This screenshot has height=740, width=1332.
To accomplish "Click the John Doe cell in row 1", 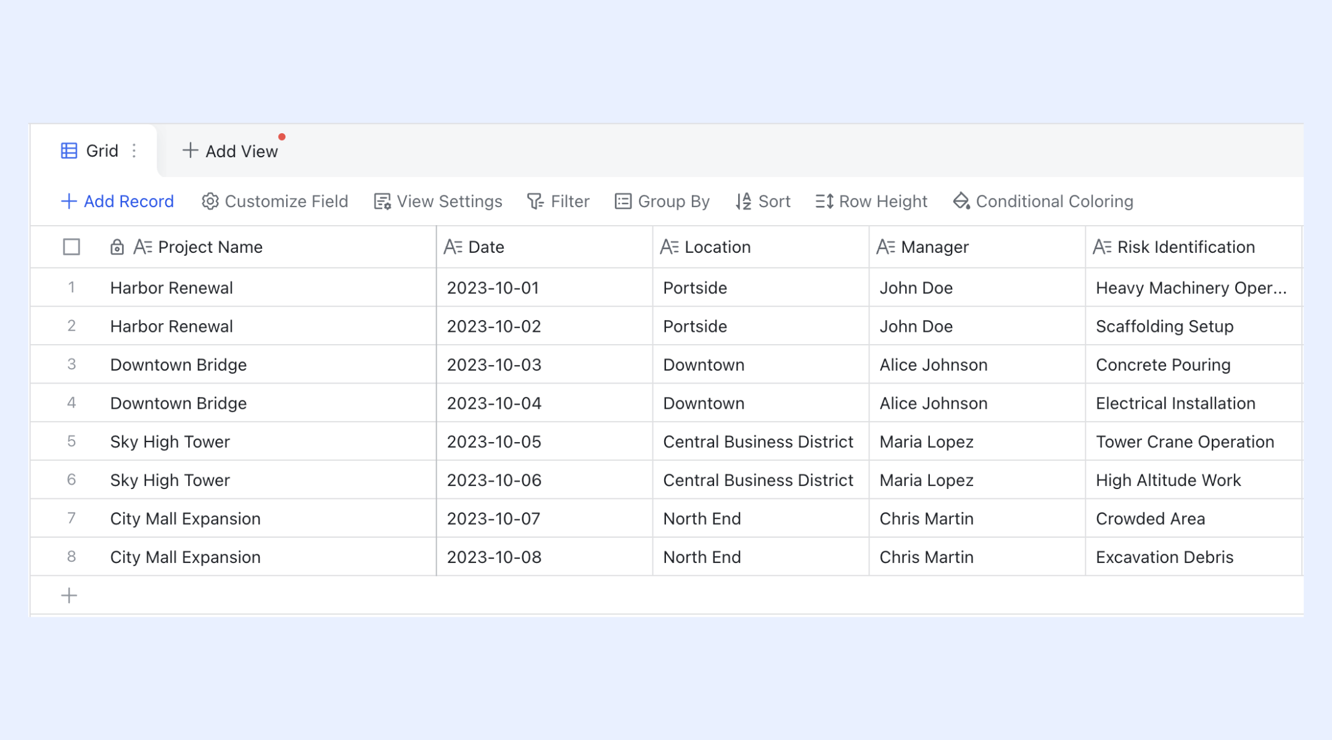I will pyautogui.click(x=977, y=287).
